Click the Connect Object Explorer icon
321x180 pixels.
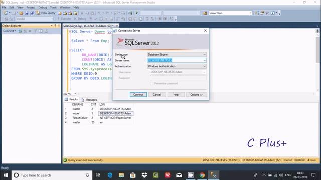(x=20, y=31)
